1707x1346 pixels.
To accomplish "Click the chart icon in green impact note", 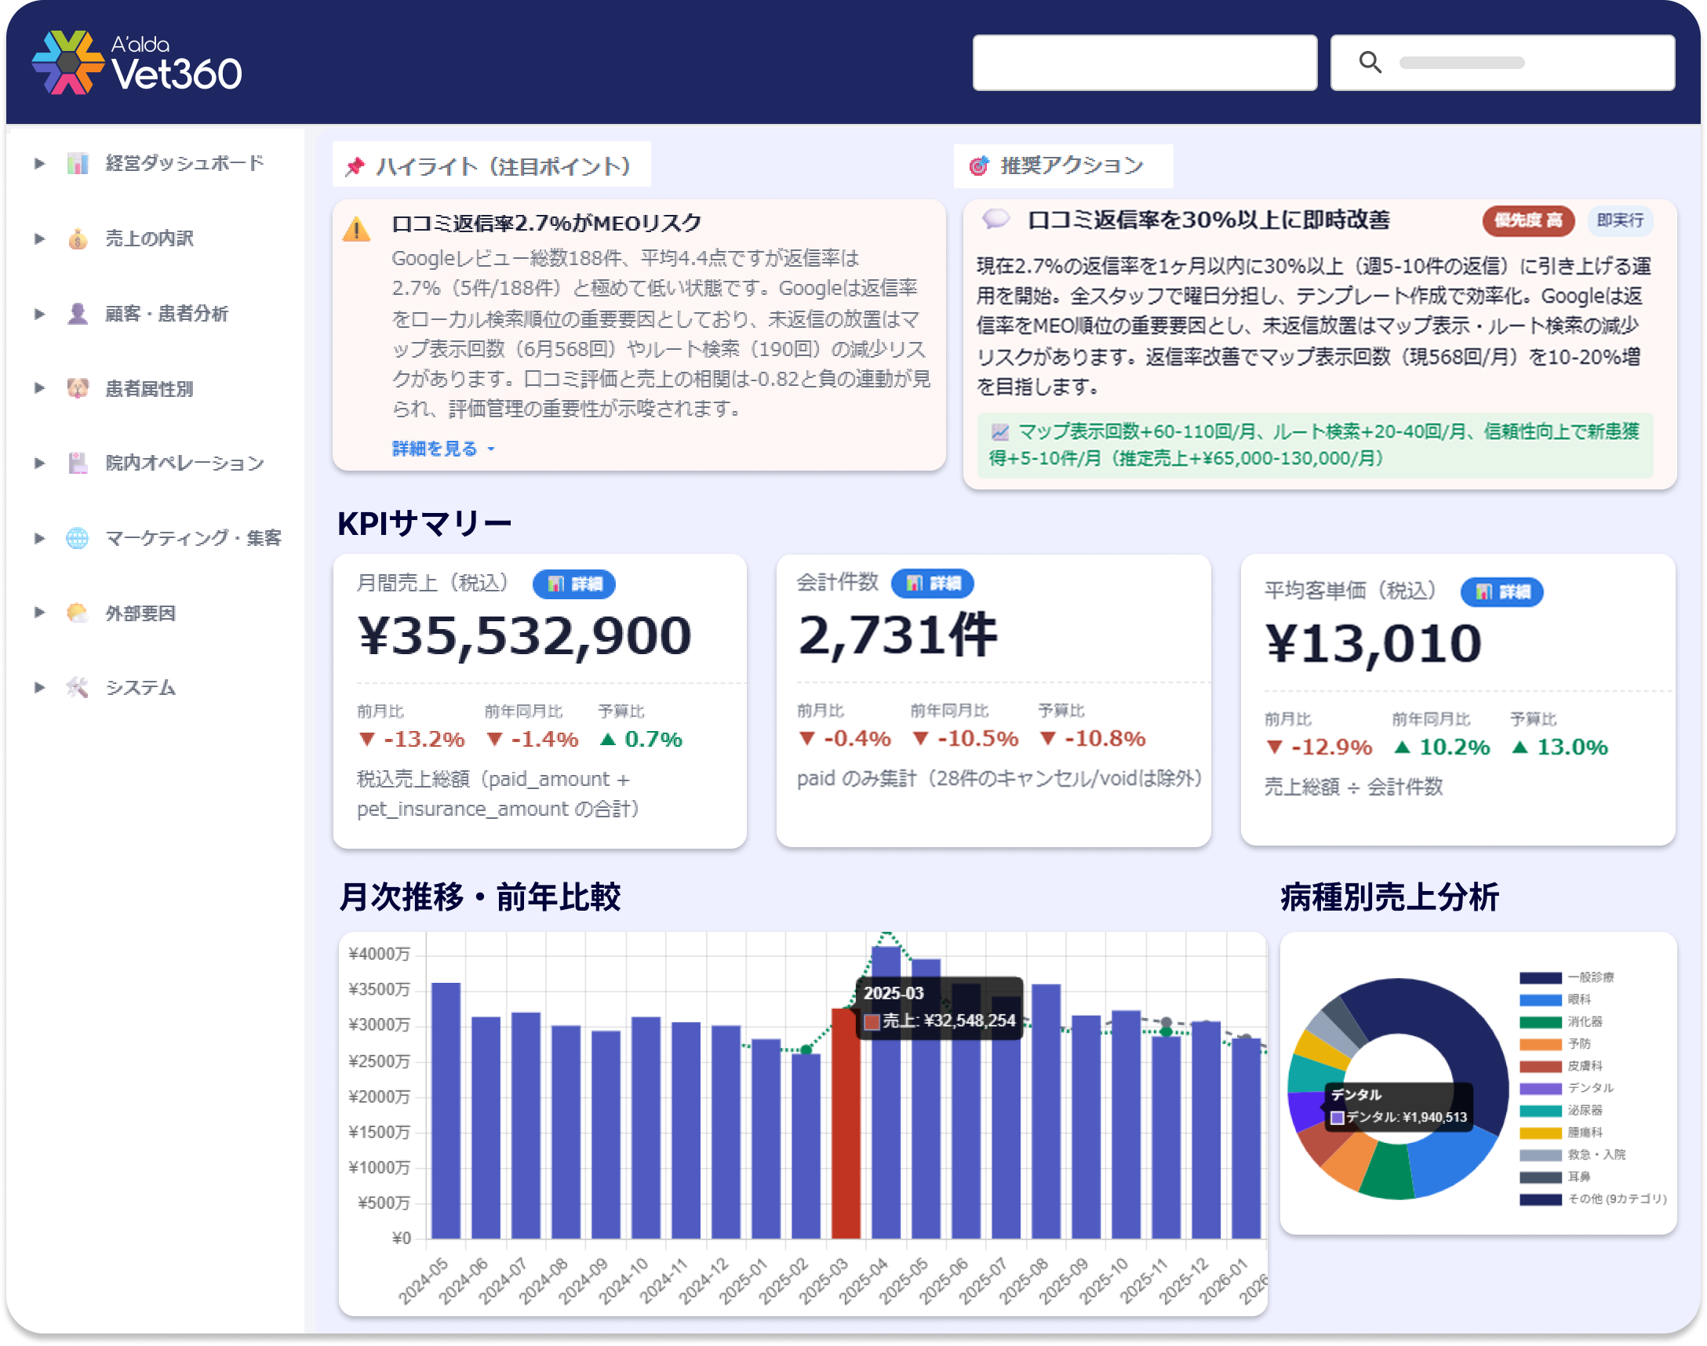I will point(1000,432).
